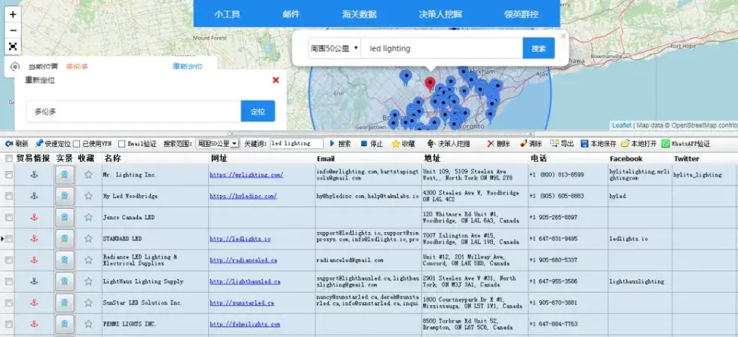
Task: Click the Leaflet attribution link
Action: pyautogui.click(x=622, y=125)
